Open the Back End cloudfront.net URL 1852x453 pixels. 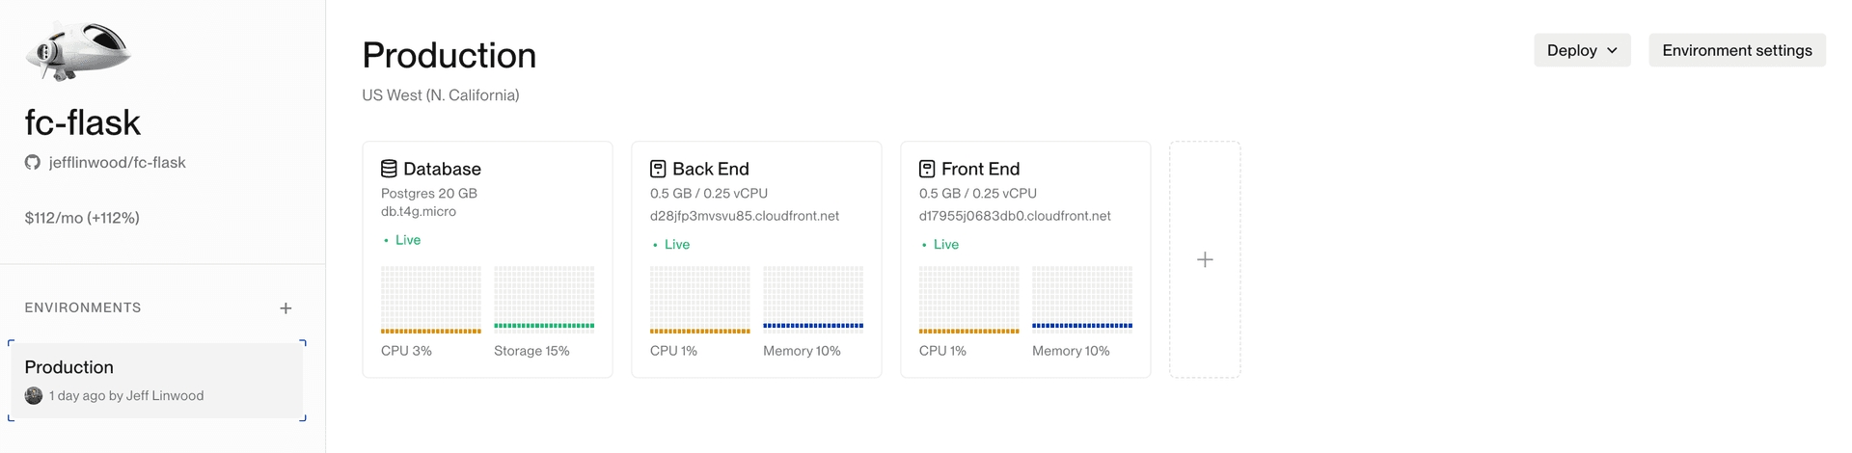click(744, 216)
